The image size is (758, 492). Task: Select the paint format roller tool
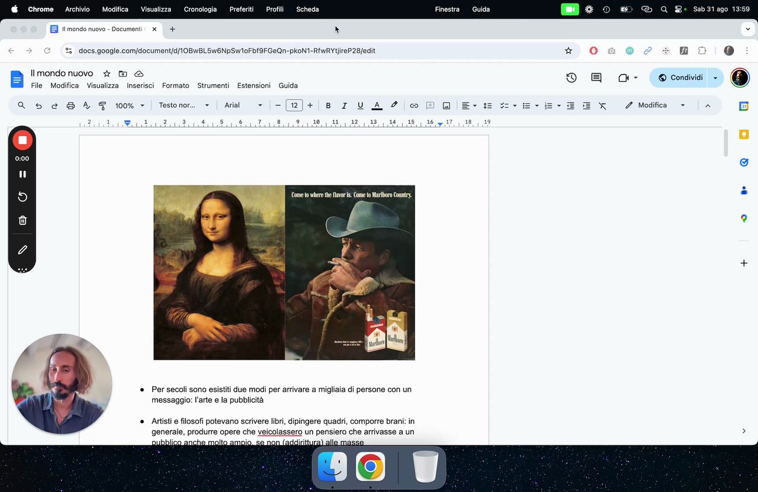[x=102, y=105]
